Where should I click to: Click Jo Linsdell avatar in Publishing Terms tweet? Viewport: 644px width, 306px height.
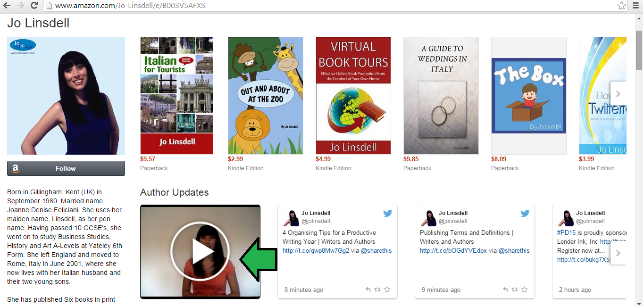coord(428,218)
